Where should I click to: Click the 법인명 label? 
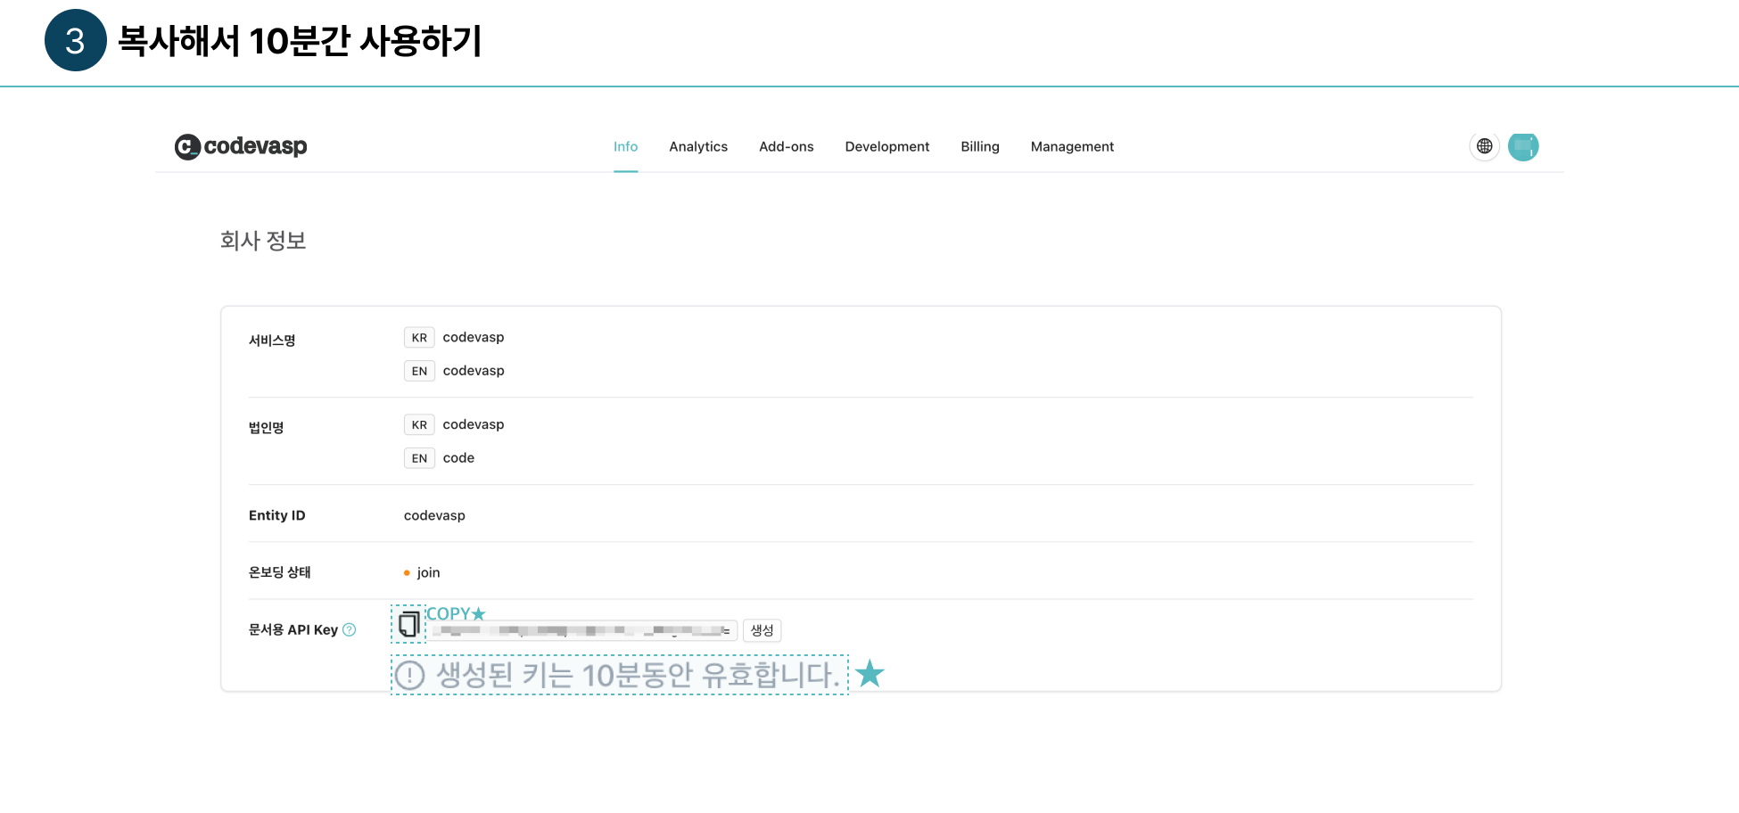(x=266, y=428)
